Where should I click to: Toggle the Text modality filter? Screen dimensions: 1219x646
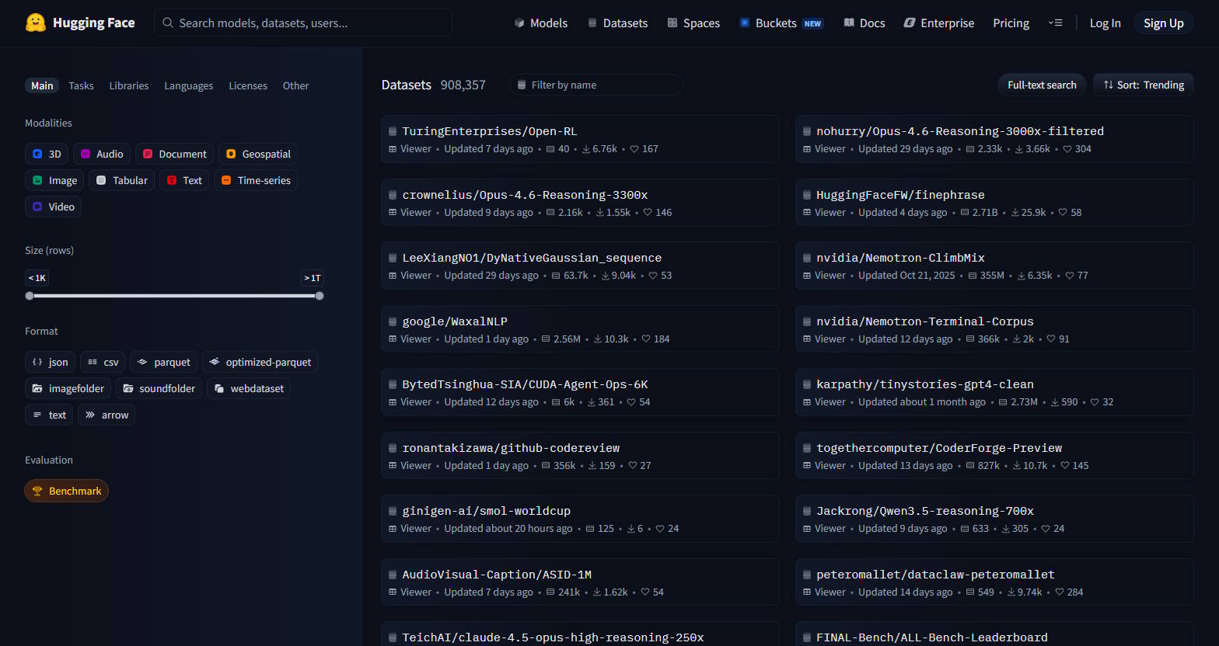click(x=184, y=180)
